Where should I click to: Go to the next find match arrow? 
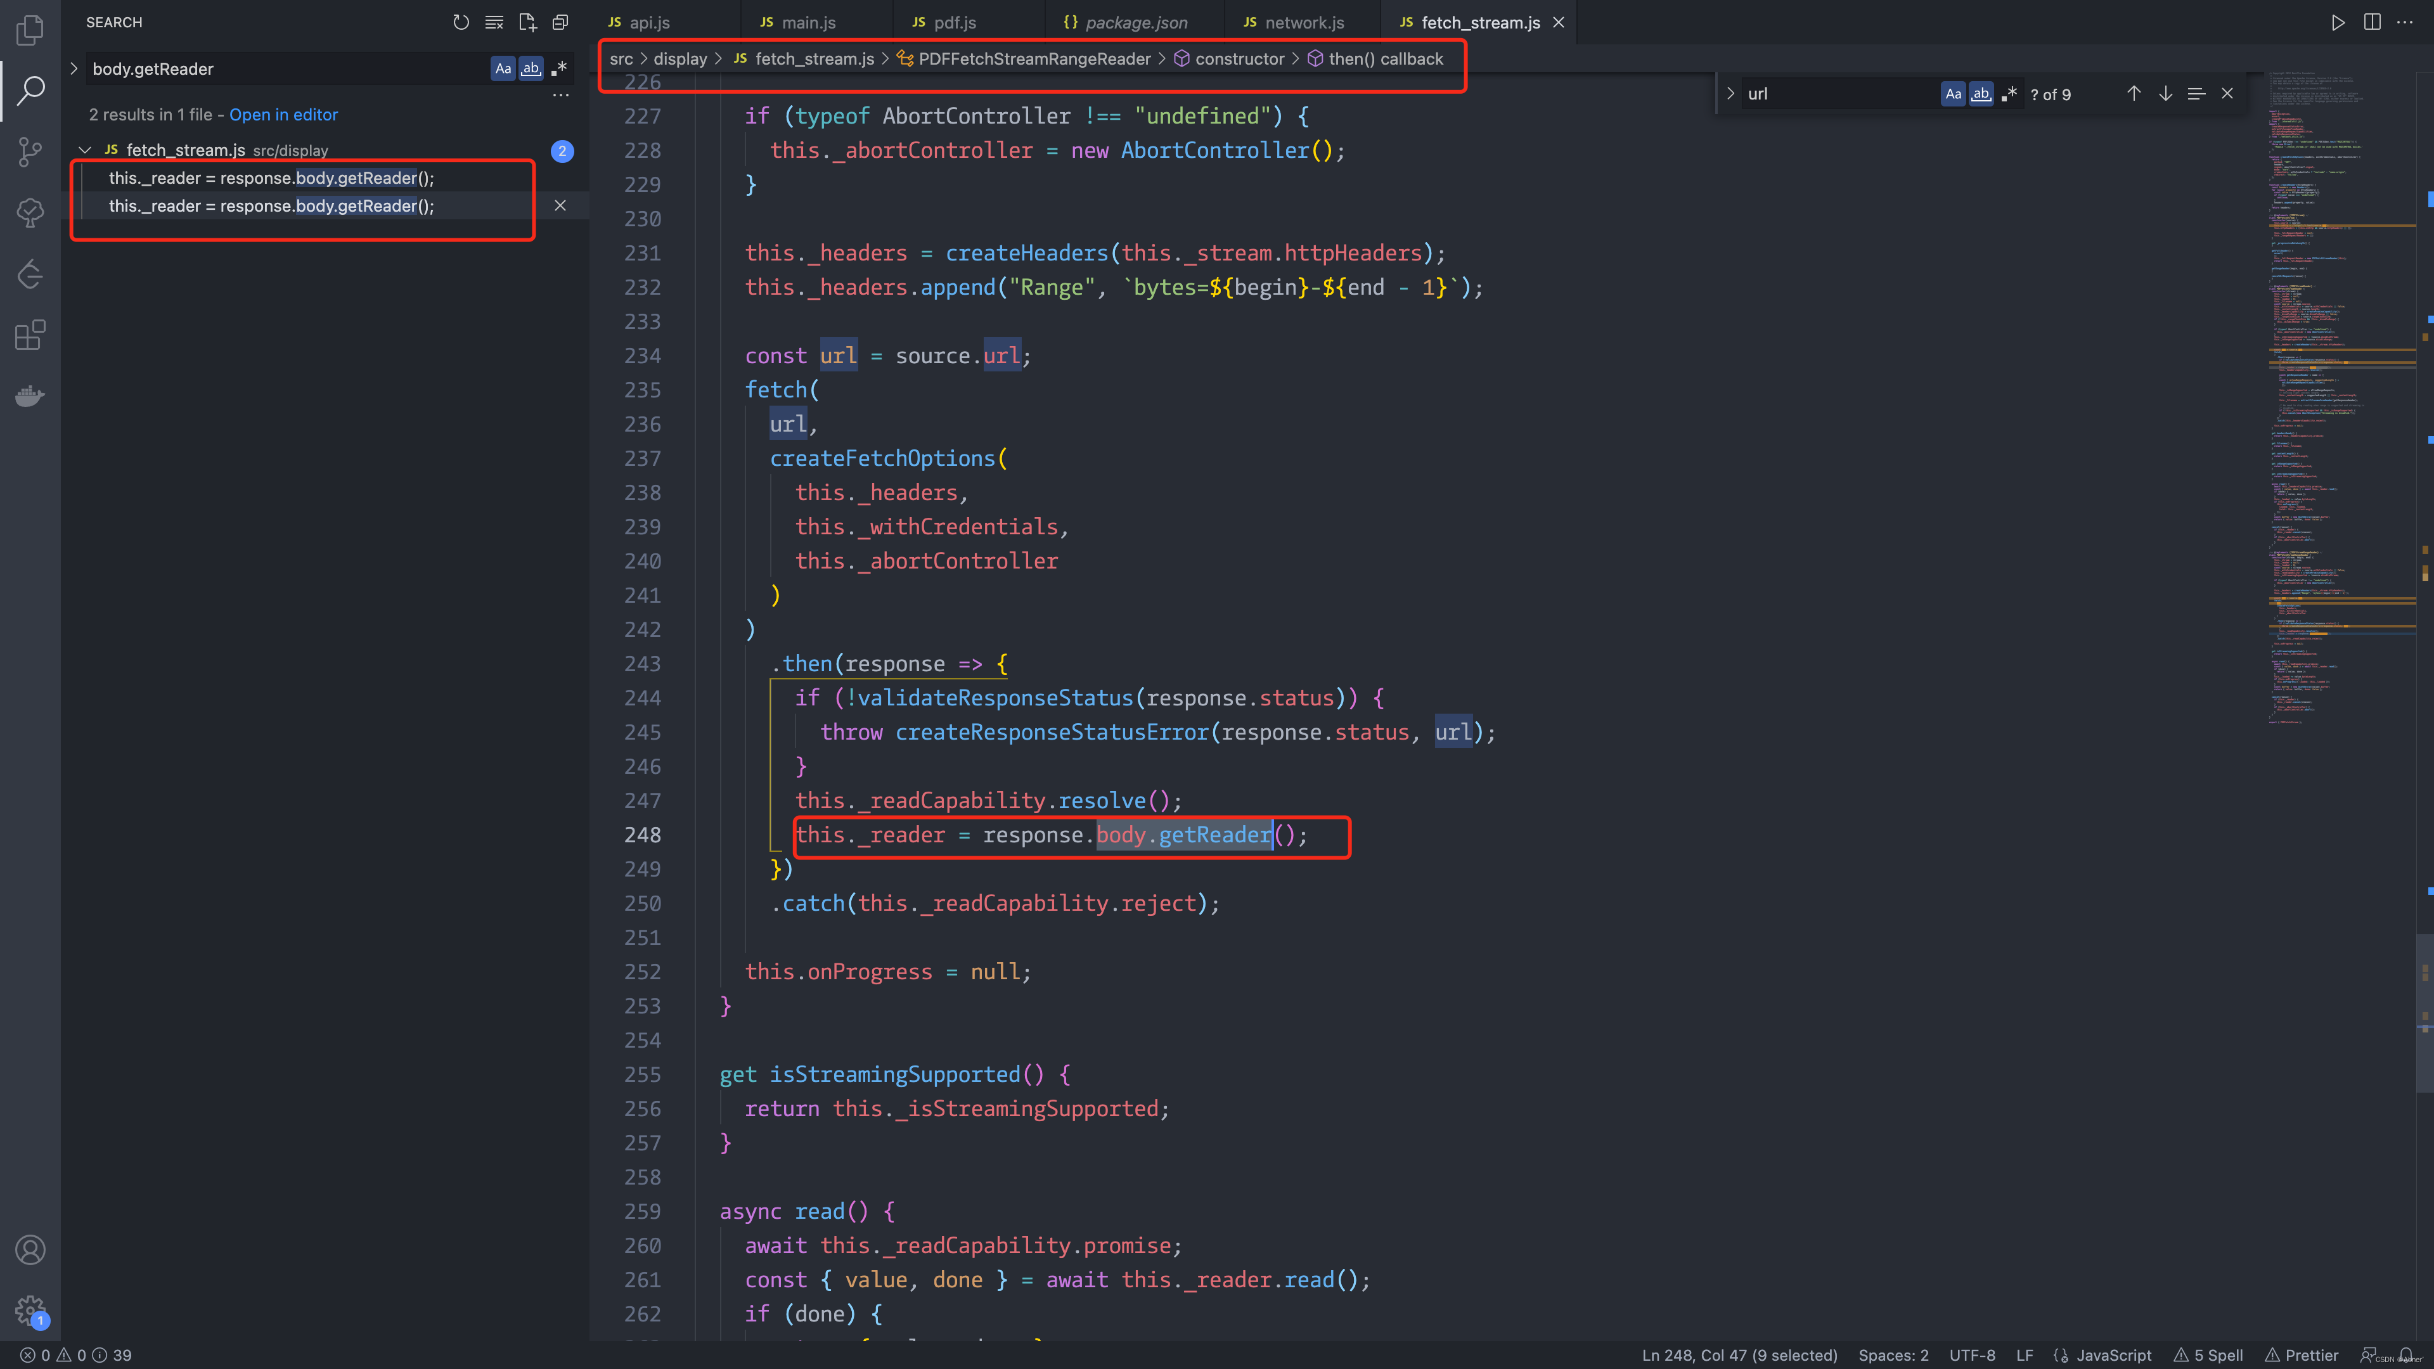pos(2165,94)
